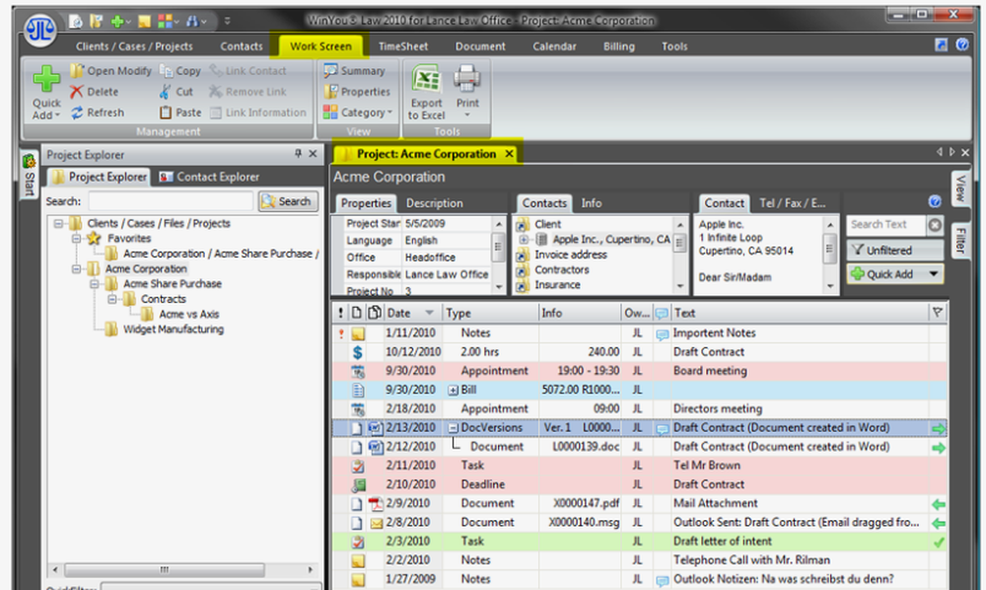Screen dimensions: 986x590
Task: Switch to the Contacts ribbon tab
Action: click(x=242, y=46)
